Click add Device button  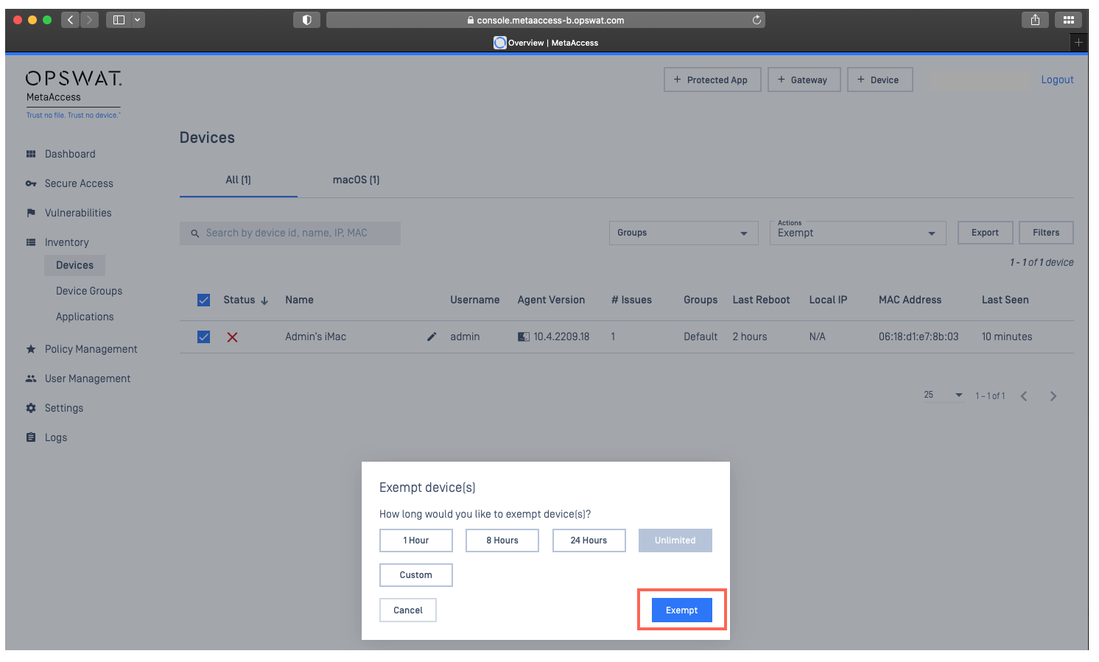[880, 80]
